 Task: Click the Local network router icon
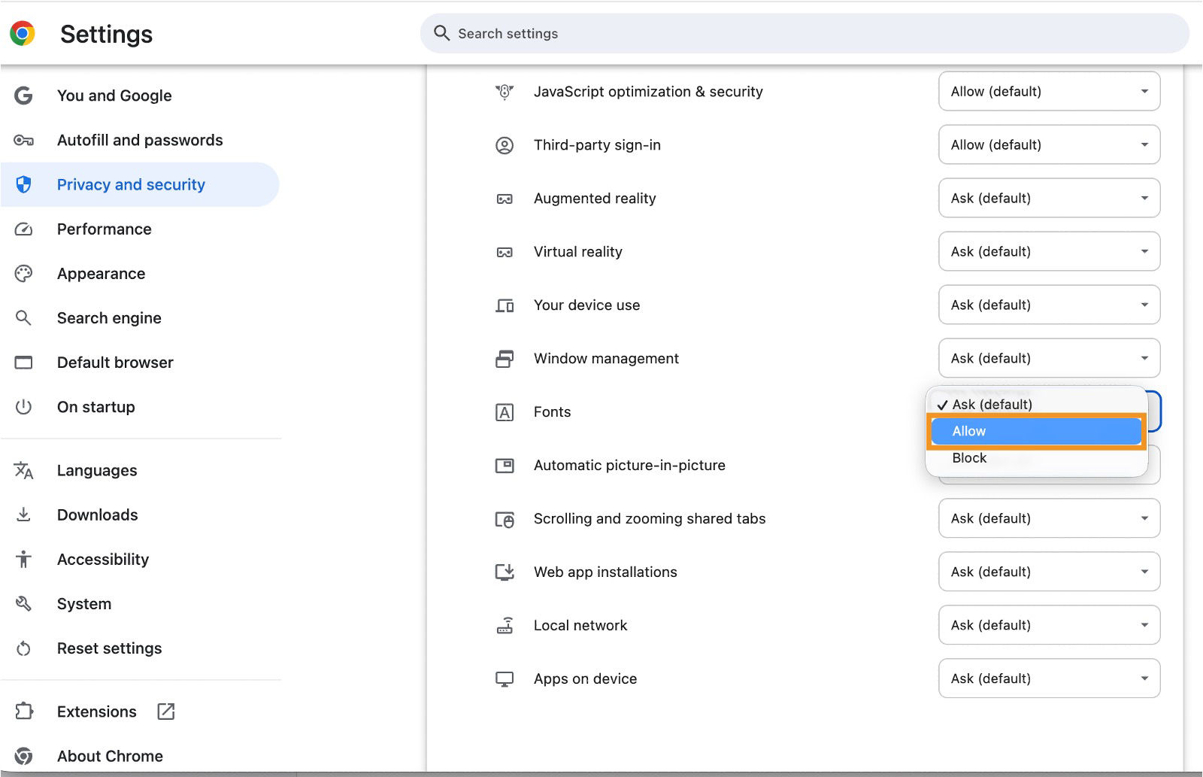[505, 626]
